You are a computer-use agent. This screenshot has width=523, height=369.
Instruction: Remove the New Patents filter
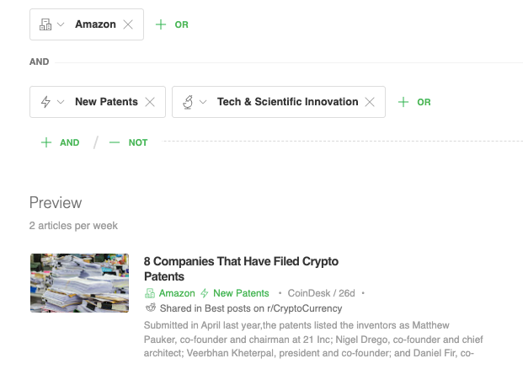(x=150, y=102)
